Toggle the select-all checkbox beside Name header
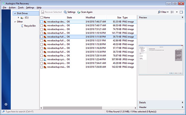Image resolution: width=186 pixels, height=115 pixels. (42, 18)
